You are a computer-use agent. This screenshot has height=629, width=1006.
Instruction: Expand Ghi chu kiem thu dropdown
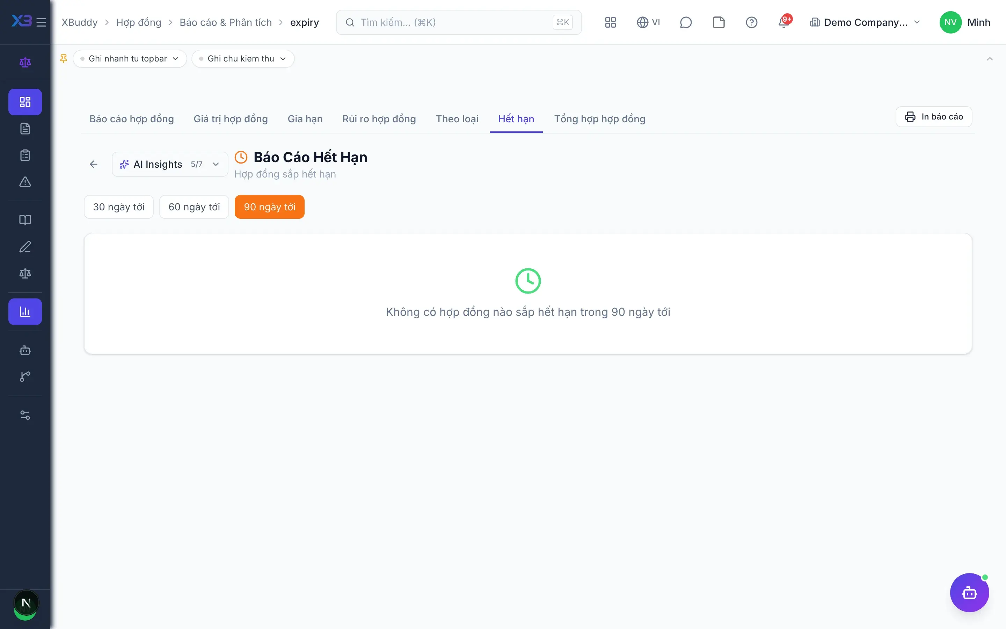pyautogui.click(x=243, y=59)
